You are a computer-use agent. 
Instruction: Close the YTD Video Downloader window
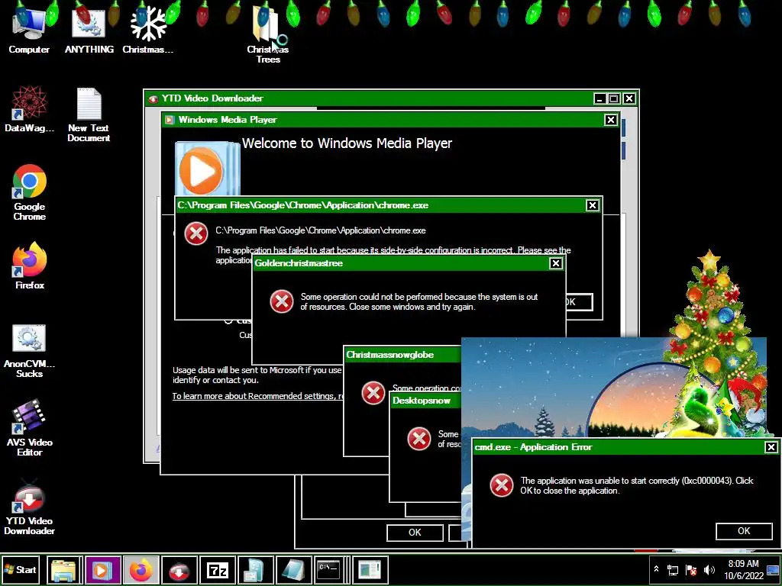click(629, 98)
